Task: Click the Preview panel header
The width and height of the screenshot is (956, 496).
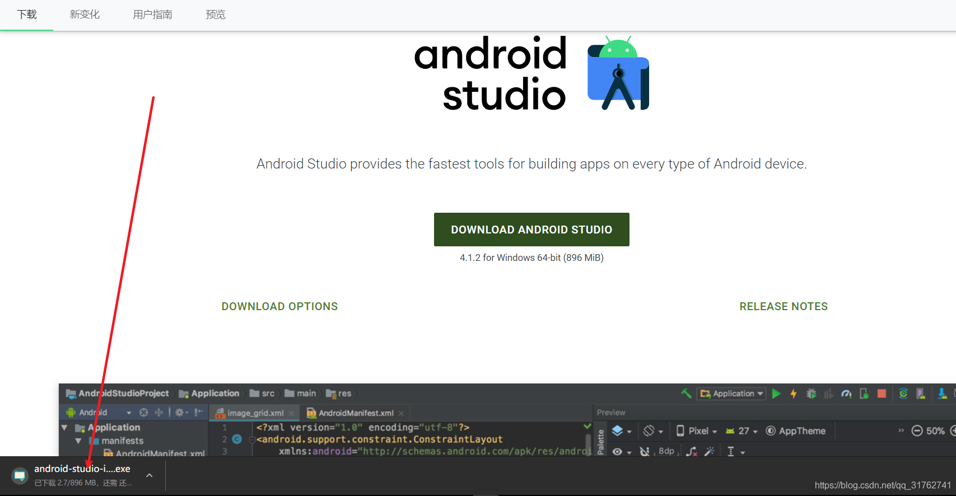Action: [x=611, y=413]
